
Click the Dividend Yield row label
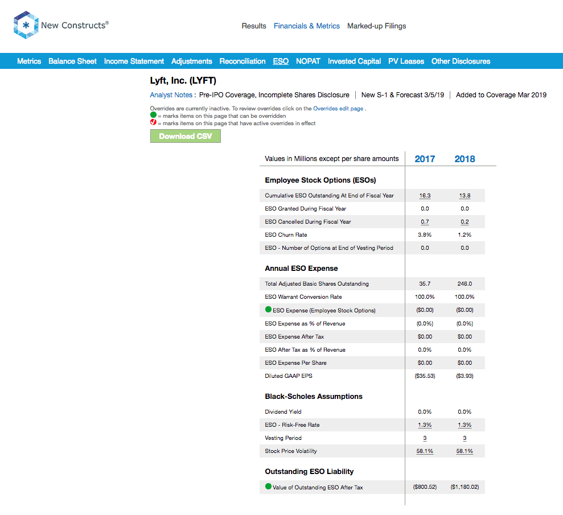[283, 411]
